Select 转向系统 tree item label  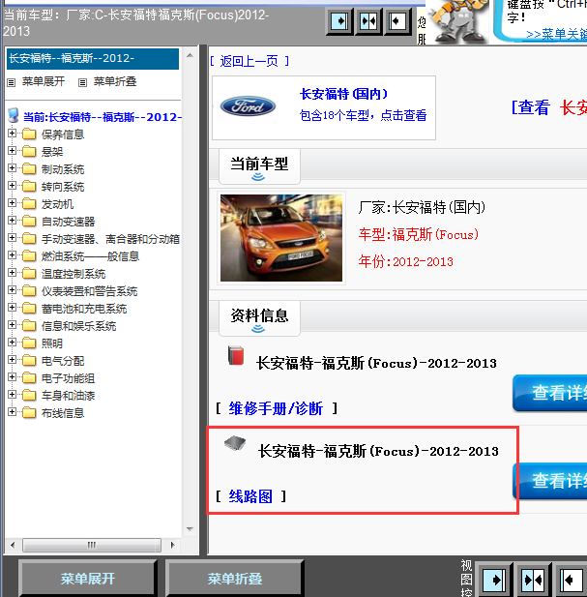pyautogui.click(x=63, y=187)
